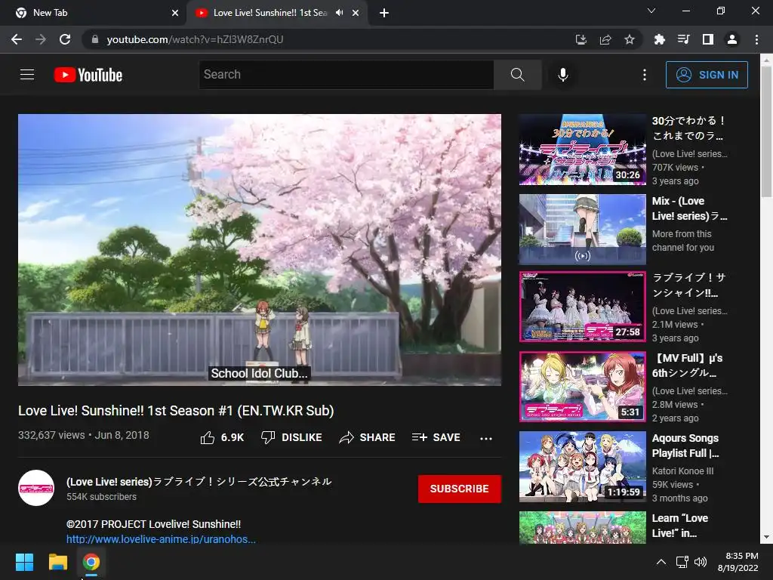Open the 'Learn "Love Live!" in...' video title
Viewport: 773px width, 580px height.
coord(680,526)
